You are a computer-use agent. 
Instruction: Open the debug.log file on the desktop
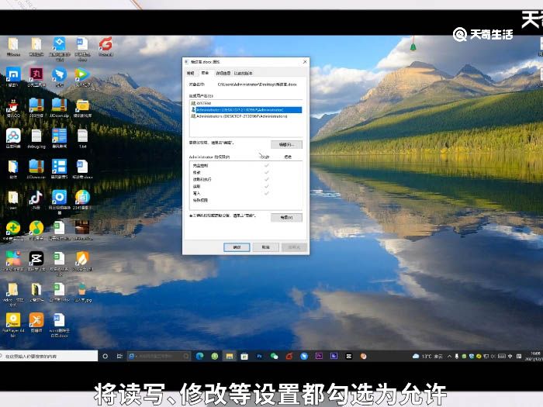coord(36,137)
